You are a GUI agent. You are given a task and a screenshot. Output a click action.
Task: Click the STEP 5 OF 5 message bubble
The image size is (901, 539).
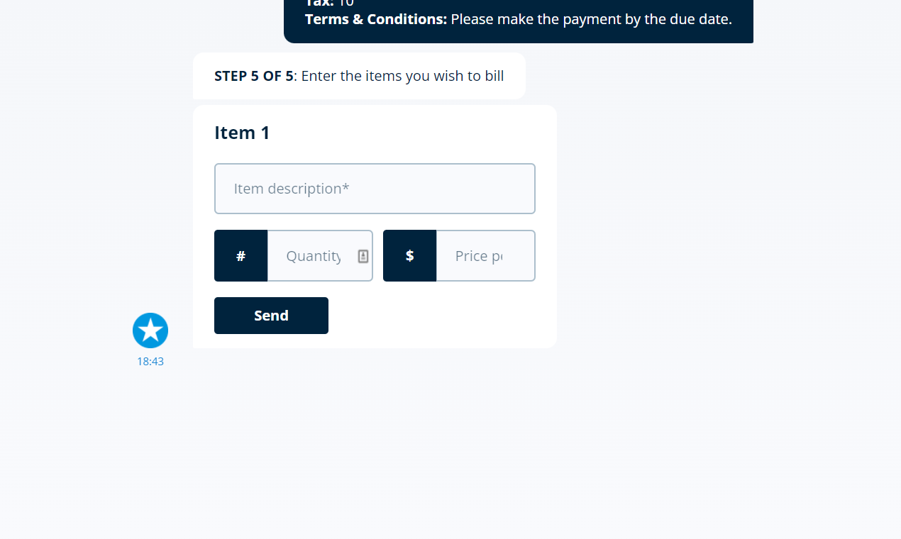point(359,75)
